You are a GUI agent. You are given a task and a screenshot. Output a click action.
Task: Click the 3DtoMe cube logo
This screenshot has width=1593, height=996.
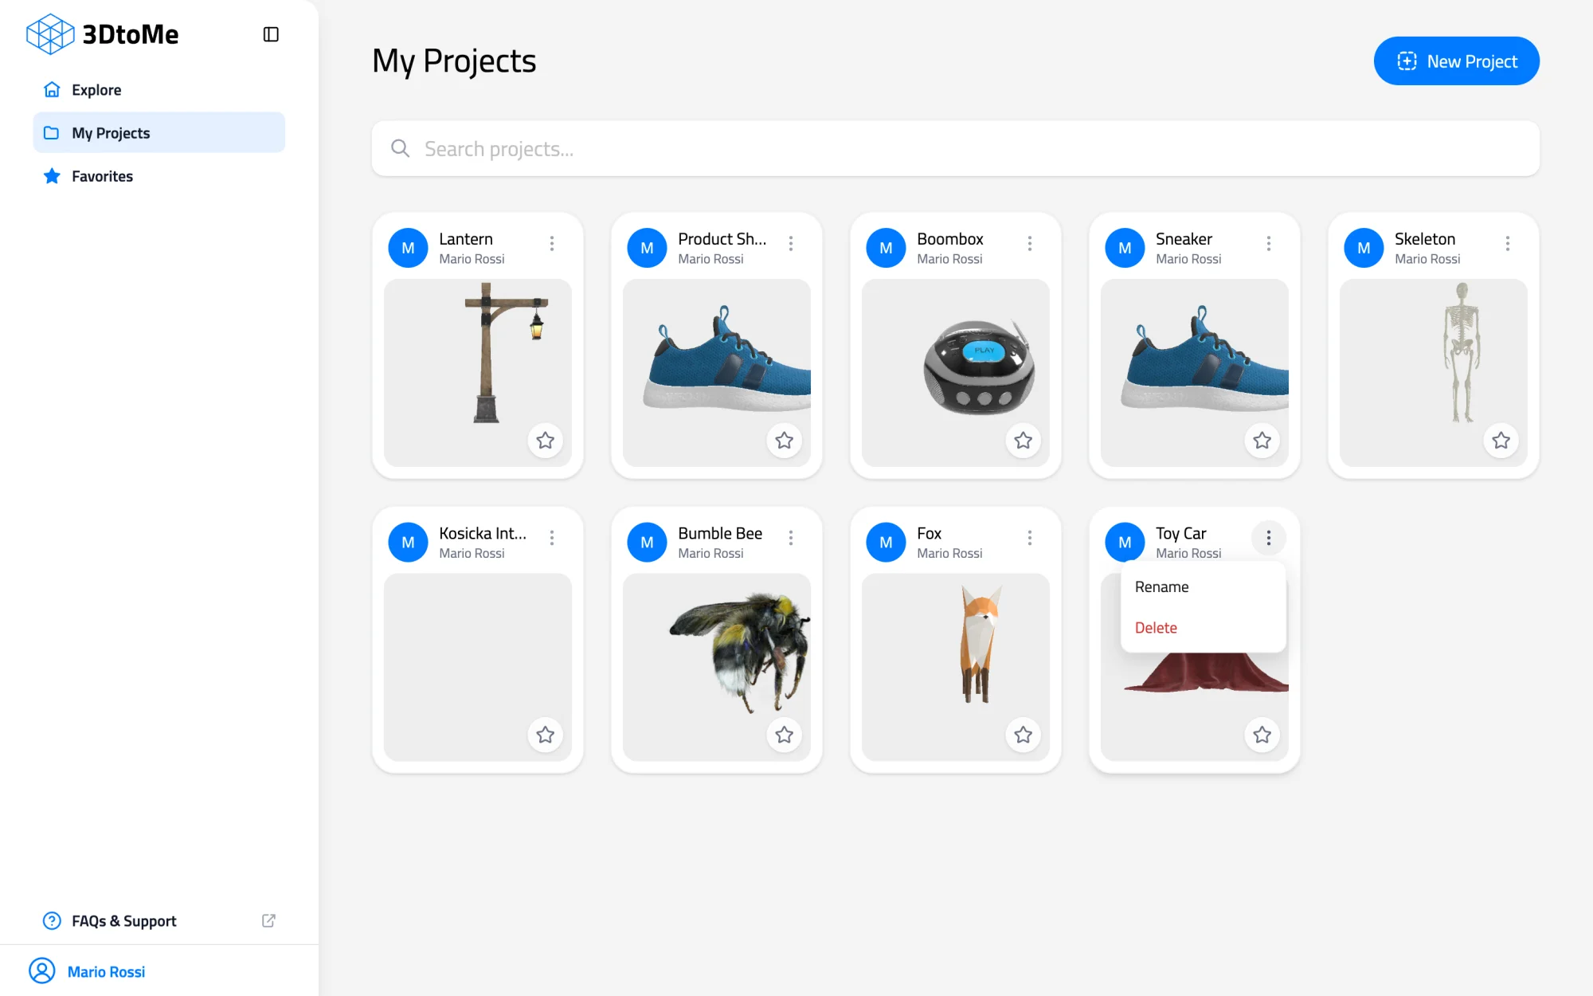pos(50,34)
